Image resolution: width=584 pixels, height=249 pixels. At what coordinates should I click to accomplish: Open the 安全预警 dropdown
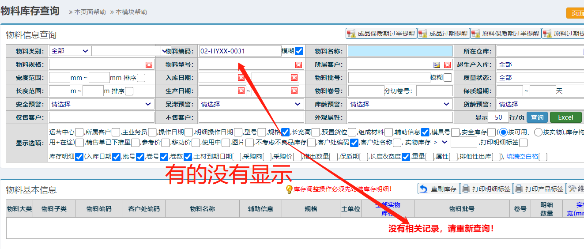point(102,104)
